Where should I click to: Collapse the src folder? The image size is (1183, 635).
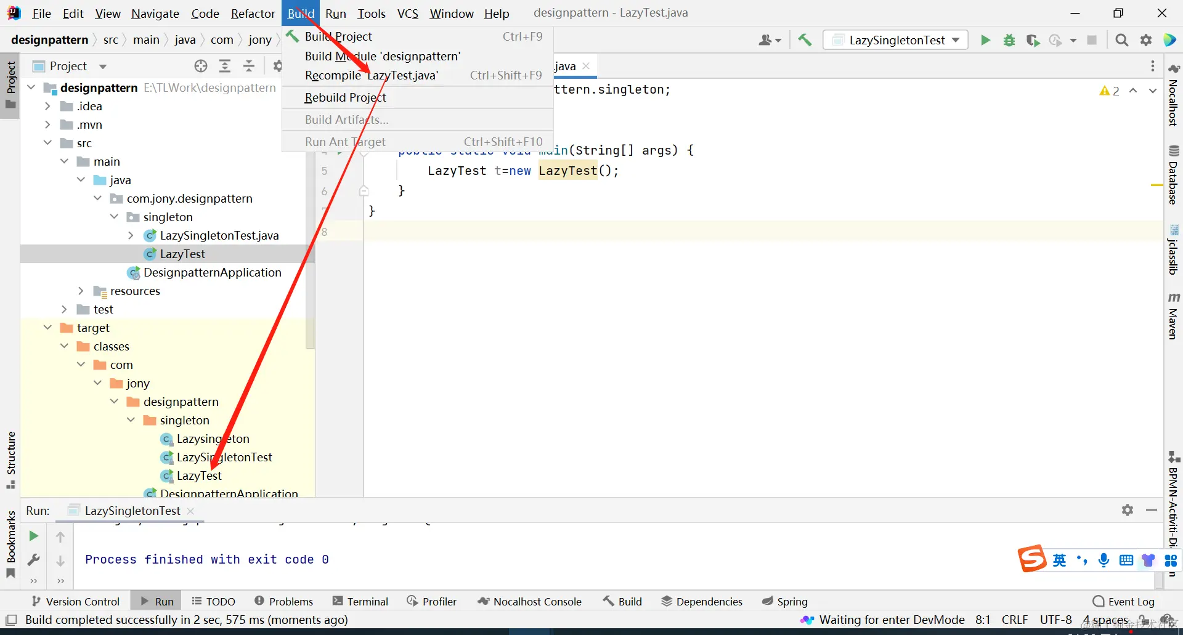tap(48, 143)
